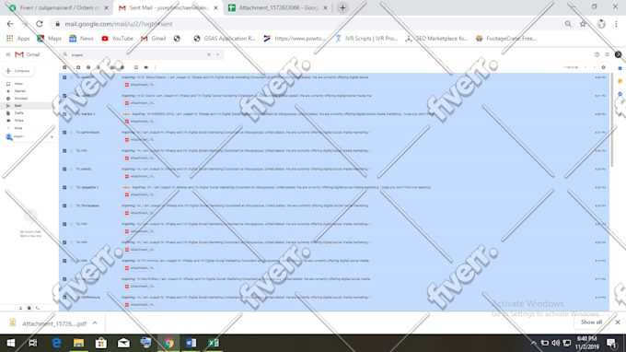Go back in the browser
Screen dimensions: 626x352
pyautogui.click(x=10, y=24)
